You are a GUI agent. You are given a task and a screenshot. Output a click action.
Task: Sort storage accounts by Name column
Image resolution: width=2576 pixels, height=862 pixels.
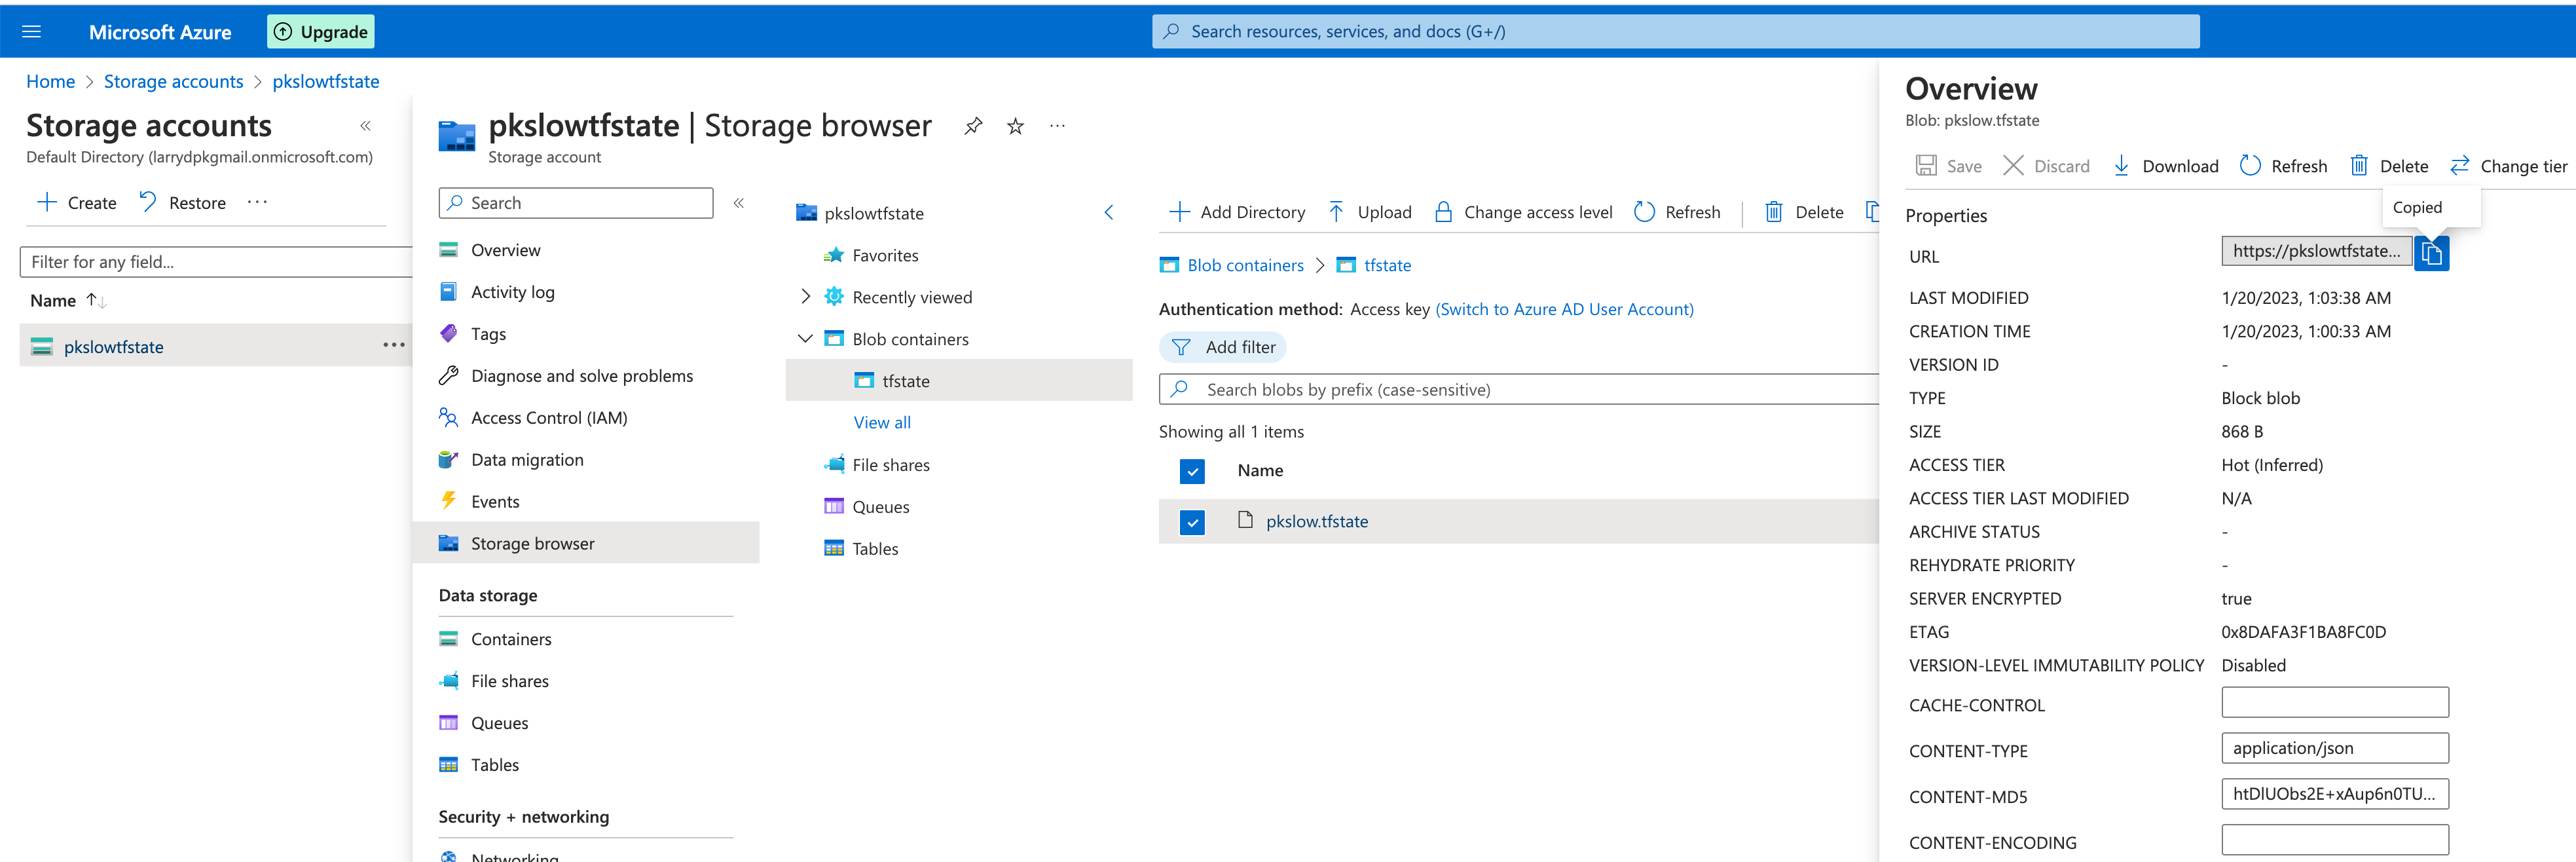[67, 300]
